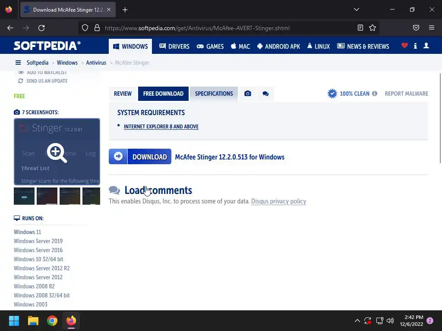Viewport: 442px width, 331px height.
Task: Open the comments speech bubble tab icon
Action: pos(265,94)
